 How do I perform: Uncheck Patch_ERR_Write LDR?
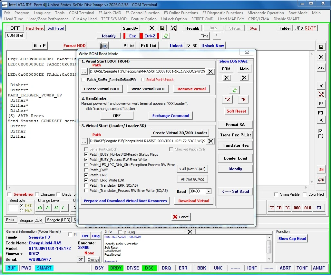click(x=86, y=180)
